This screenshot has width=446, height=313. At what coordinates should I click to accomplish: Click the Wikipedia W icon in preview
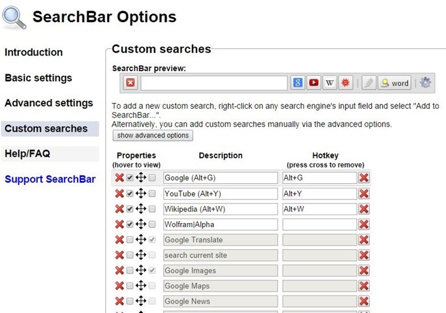click(330, 83)
